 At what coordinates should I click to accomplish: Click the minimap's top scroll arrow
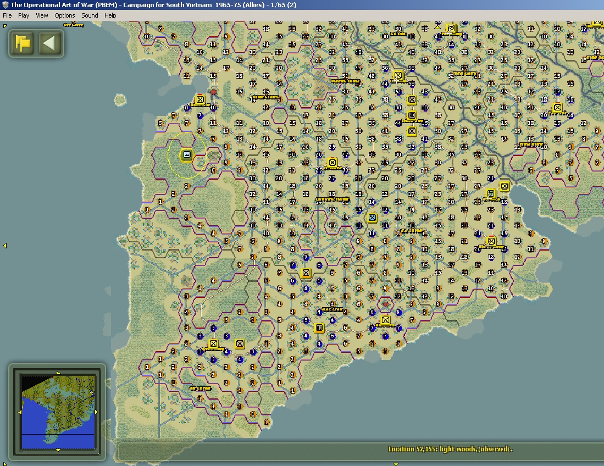pos(58,373)
